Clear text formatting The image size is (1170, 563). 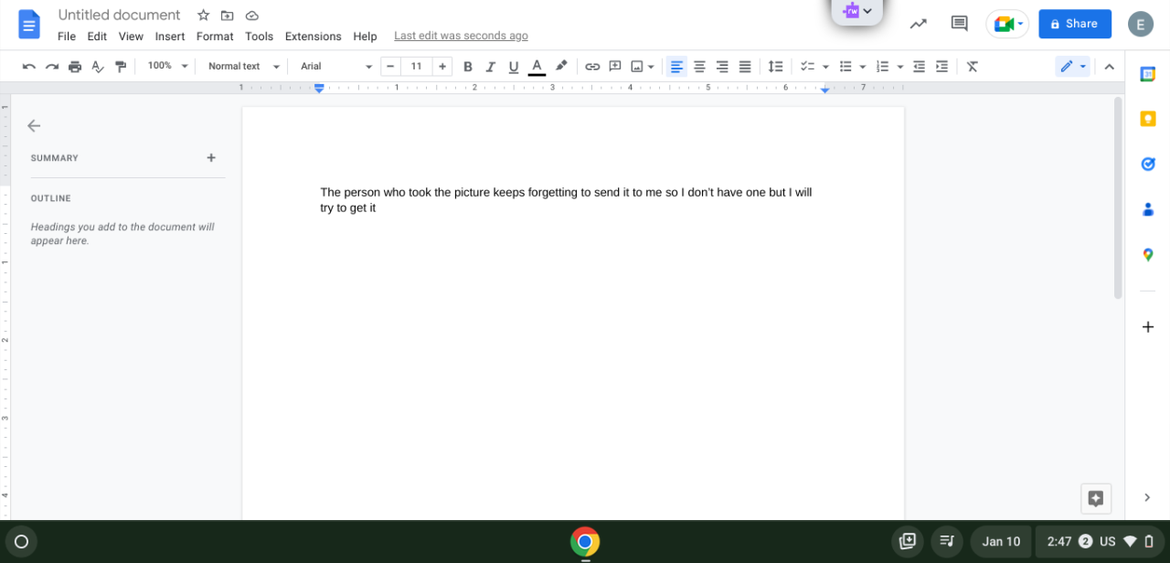click(973, 67)
